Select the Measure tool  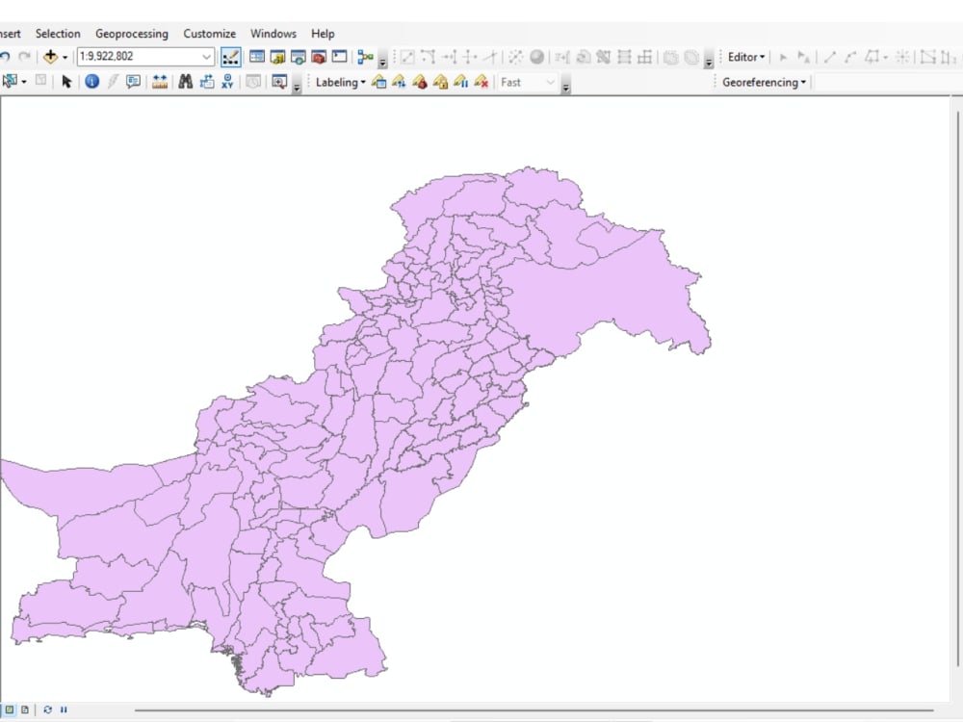160,81
